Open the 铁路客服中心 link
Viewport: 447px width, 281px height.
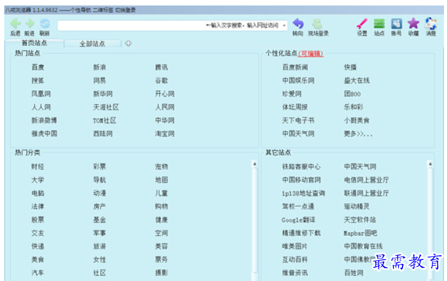(x=301, y=166)
